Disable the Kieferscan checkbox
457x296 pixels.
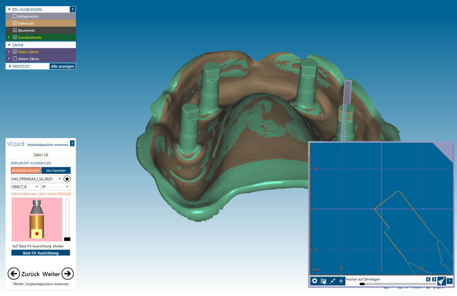[x=14, y=23]
